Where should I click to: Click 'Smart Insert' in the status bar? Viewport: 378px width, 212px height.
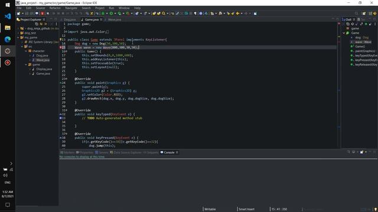click(246, 209)
